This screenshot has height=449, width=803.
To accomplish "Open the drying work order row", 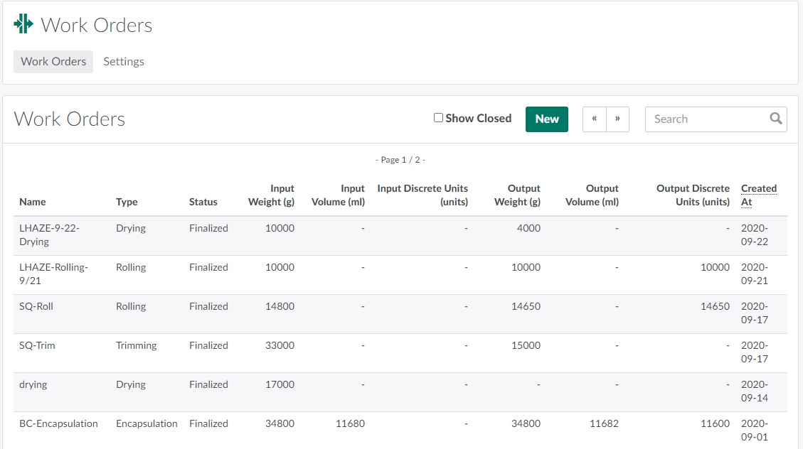I will click(33, 385).
